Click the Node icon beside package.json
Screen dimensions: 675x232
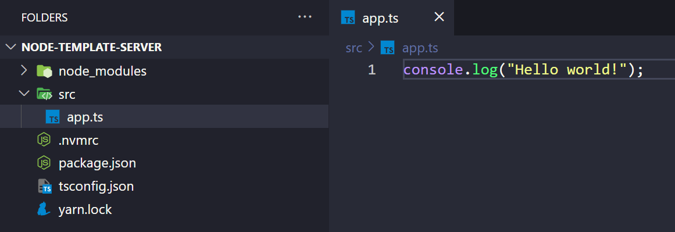coord(44,163)
